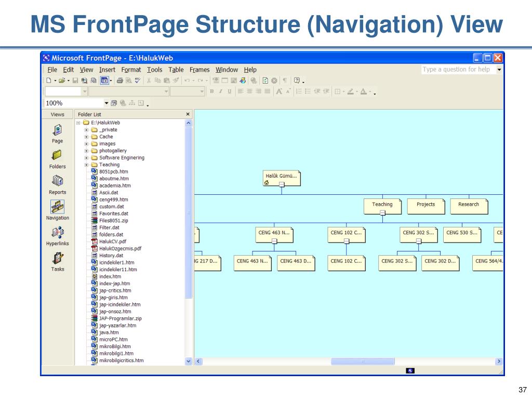Viewport: 532px width, 399px height.
Task: Click the Italic formatting icon
Action: click(x=220, y=91)
